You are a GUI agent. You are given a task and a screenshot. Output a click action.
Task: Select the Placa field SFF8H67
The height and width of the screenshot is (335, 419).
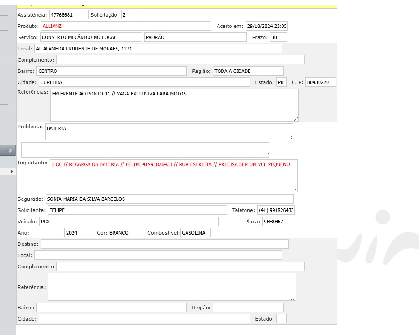click(x=274, y=222)
